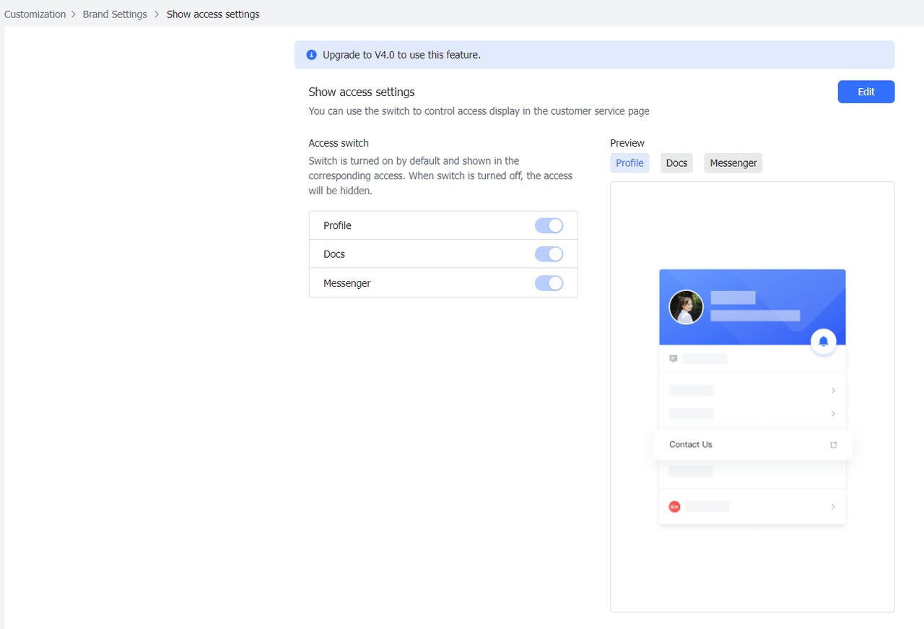This screenshot has height=629, width=924.
Task: Click the 'Show access settings' heading
Action: pos(362,92)
